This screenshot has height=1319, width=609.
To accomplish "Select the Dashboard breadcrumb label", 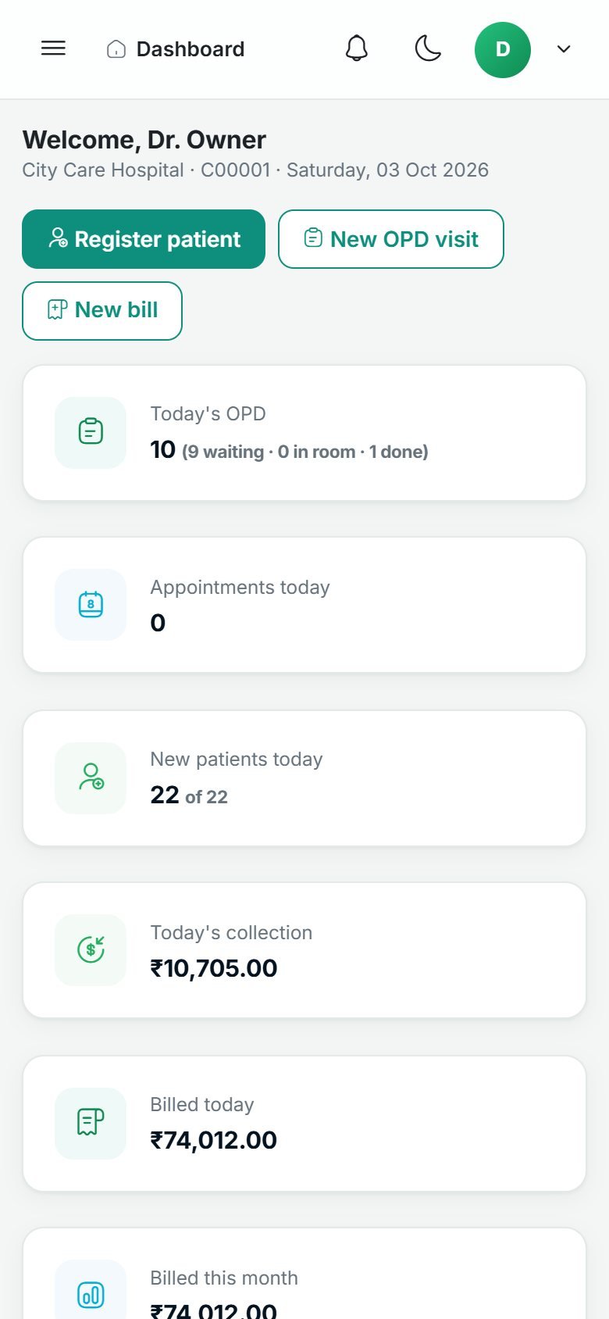I will pyautogui.click(x=191, y=49).
